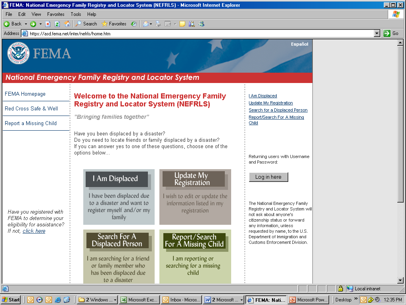Click the green Go button
The image size is (406, 305).
coord(391,33)
